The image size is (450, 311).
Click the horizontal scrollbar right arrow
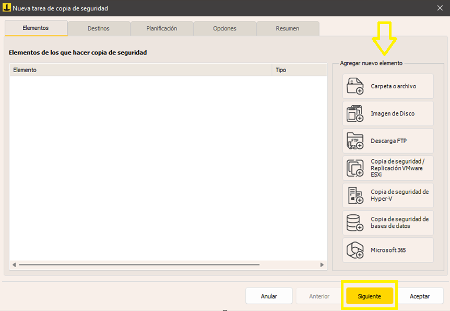point(322,265)
